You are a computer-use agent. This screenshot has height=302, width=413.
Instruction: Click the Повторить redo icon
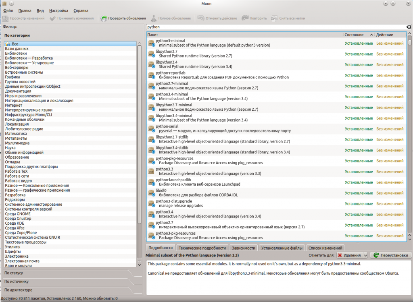tap(245, 18)
